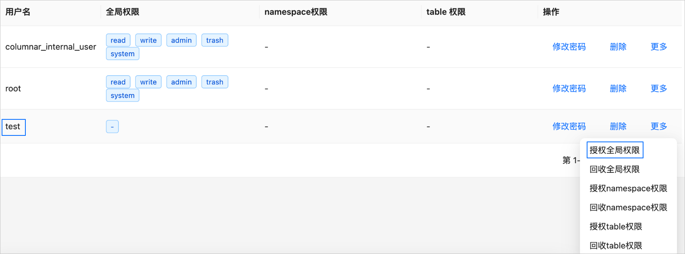
Task: Click the 全局权限 column header
Action: click(x=122, y=12)
